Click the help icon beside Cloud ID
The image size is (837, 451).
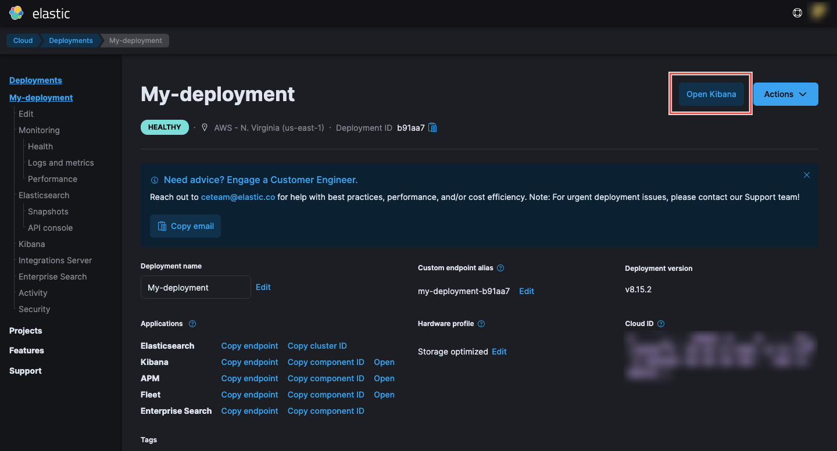[660, 324]
